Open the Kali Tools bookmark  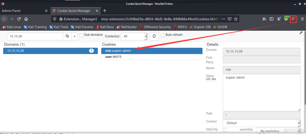click(59, 27)
